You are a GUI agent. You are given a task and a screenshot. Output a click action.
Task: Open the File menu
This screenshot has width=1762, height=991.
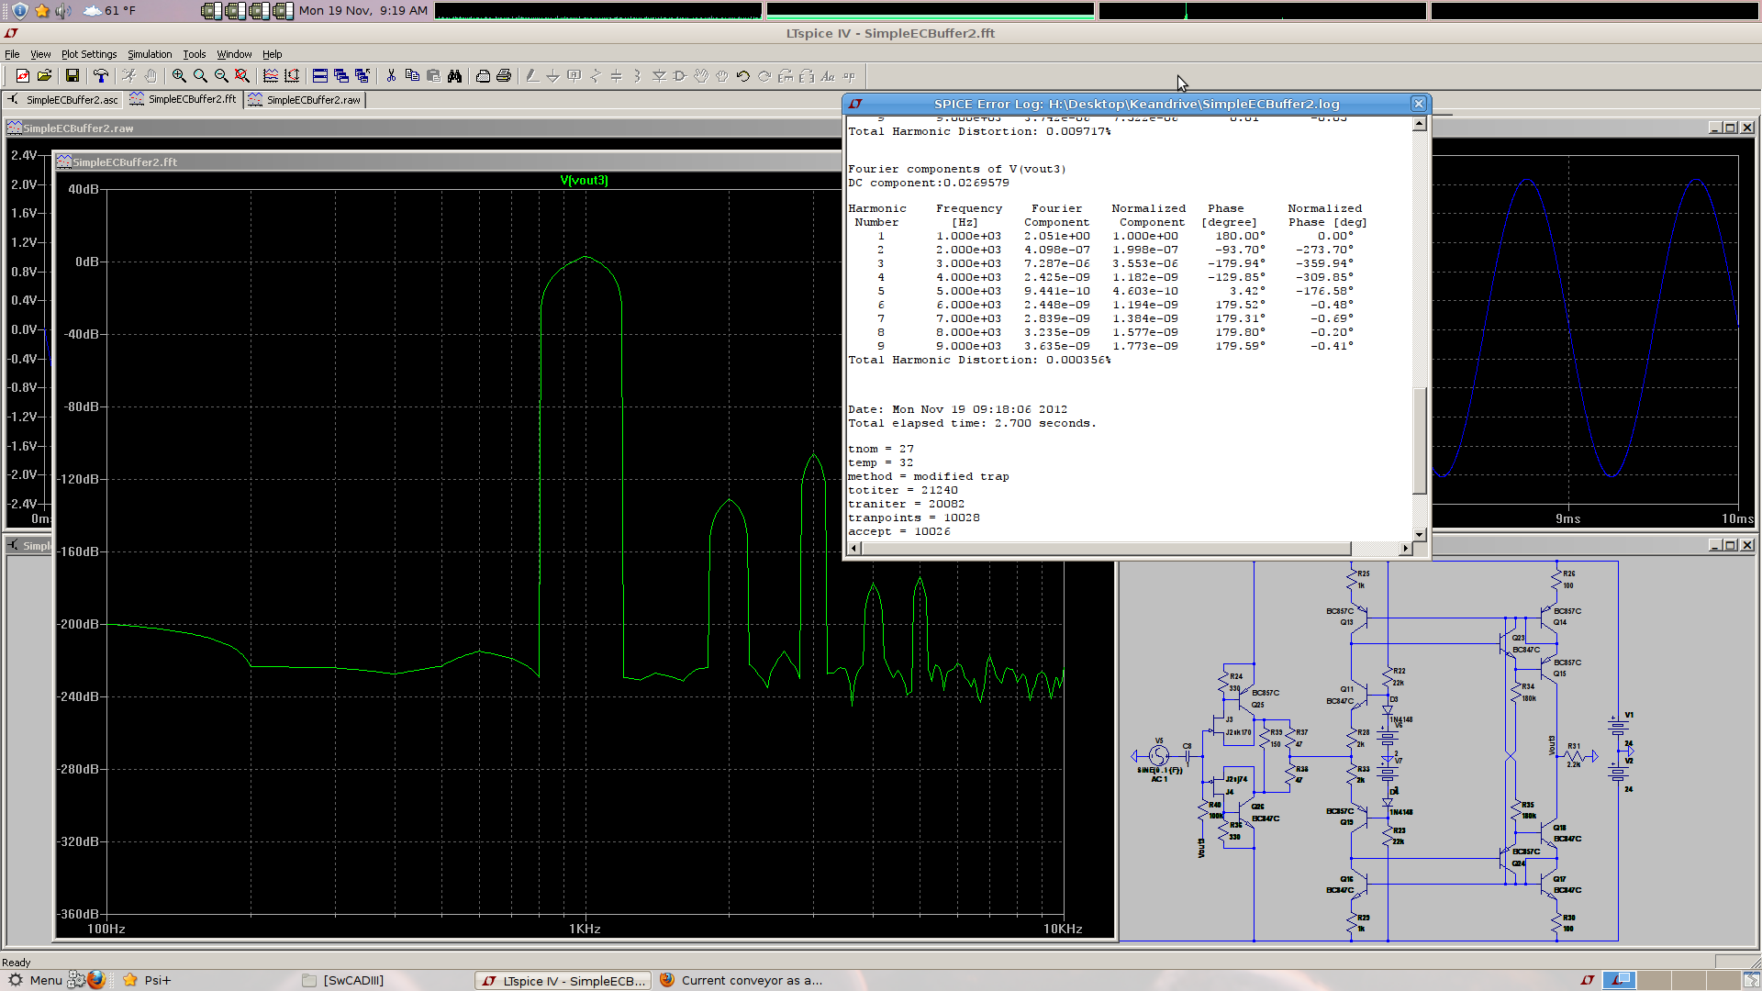(12, 54)
